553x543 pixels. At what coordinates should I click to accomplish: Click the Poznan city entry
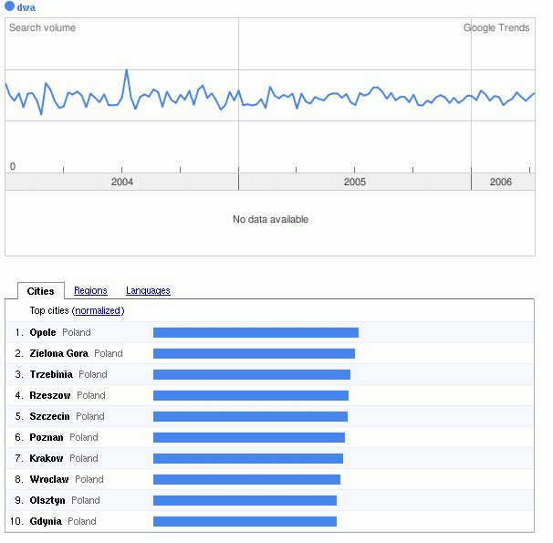47,438
